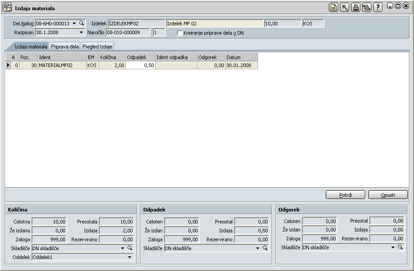Click magnifier icon in Količina Skladišče field
The width and height of the screenshot is (414, 271).
click(130, 248)
